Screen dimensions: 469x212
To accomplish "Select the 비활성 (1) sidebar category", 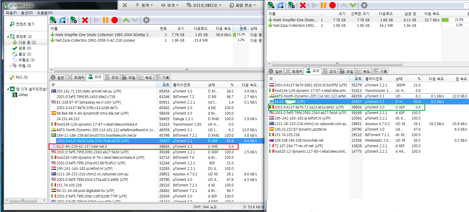I will pyautogui.click(x=24, y=60).
